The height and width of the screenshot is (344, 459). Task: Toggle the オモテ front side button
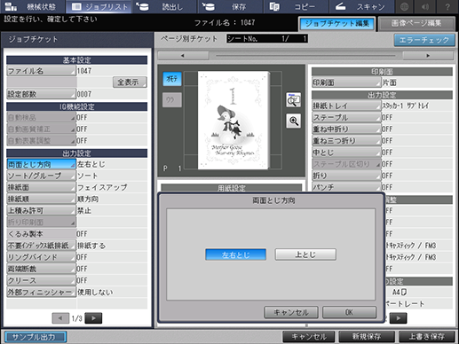(172, 79)
